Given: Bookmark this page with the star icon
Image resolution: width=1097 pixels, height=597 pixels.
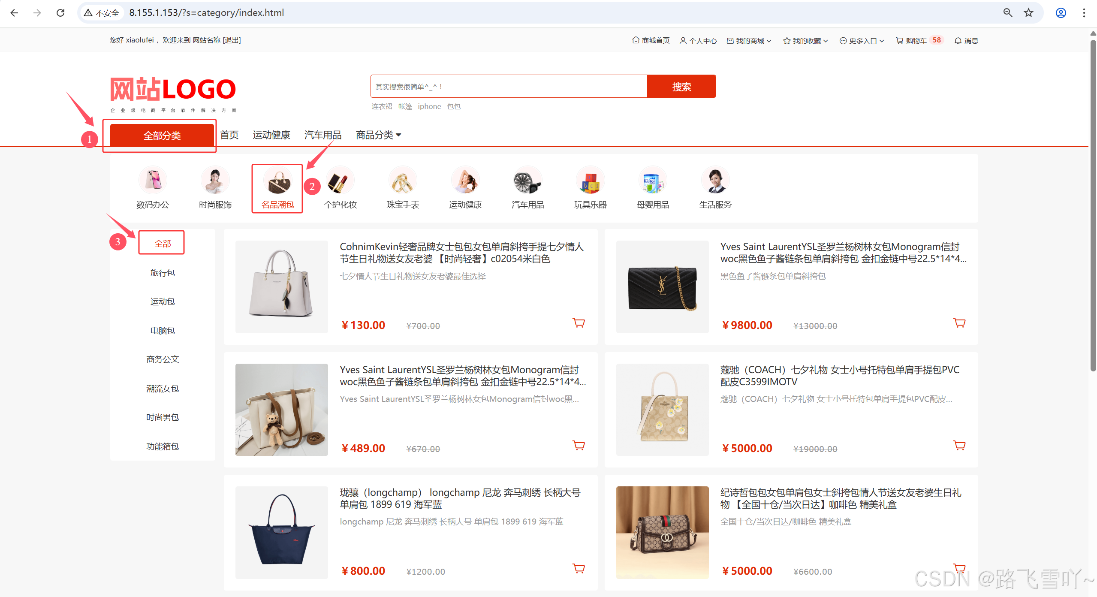Looking at the screenshot, I should tap(1028, 13).
